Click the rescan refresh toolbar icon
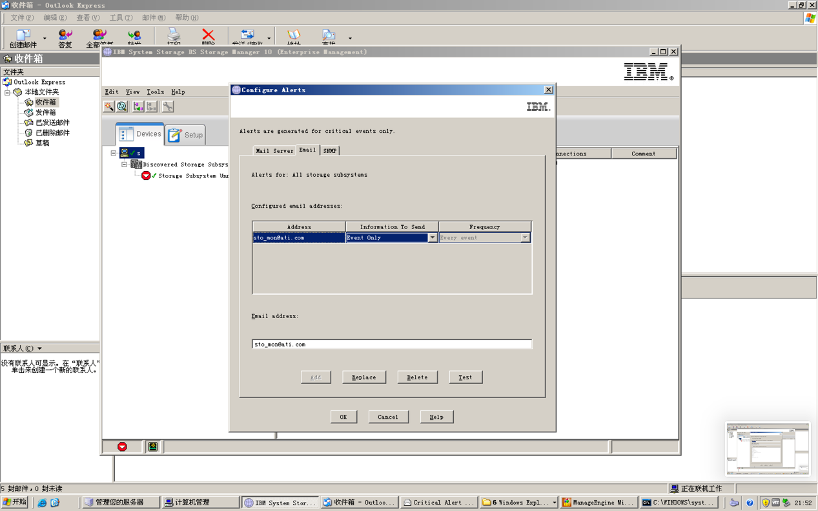Viewport: 818px width, 511px height. pos(122,106)
